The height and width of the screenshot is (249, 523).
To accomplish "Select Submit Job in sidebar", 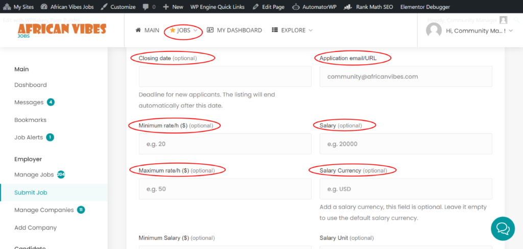I will [x=54, y=192].
